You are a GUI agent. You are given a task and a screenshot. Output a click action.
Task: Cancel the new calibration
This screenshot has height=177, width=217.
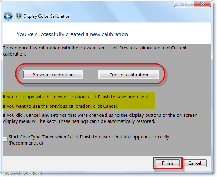pyautogui.click(x=195, y=163)
